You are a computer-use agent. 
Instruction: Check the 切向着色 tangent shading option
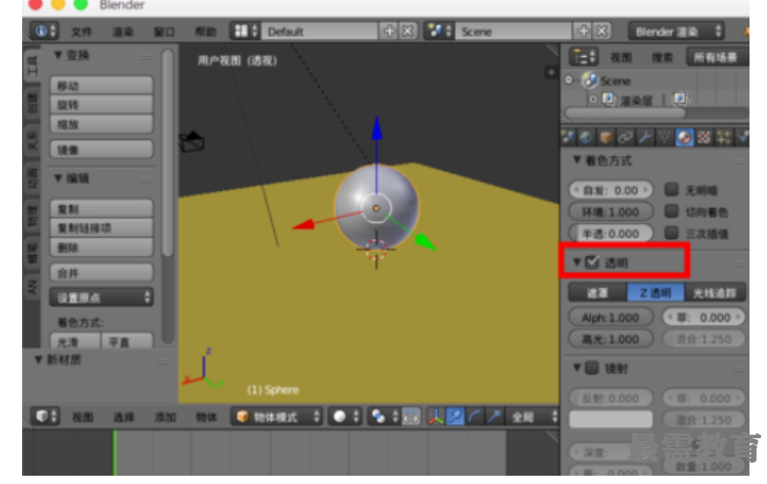pos(671,212)
